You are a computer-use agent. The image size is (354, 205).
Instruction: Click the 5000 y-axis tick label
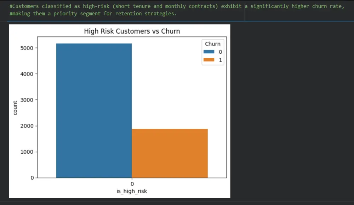click(x=27, y=48)
